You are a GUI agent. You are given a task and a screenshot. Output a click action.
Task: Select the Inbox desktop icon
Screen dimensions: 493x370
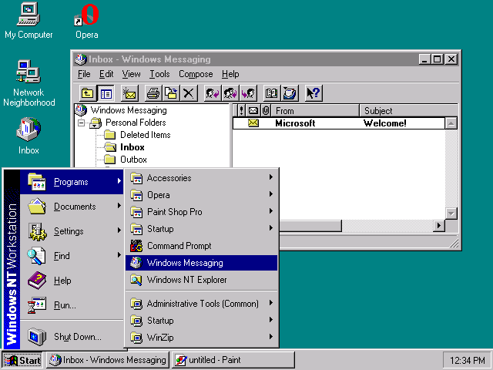click(x=29, y=136)
